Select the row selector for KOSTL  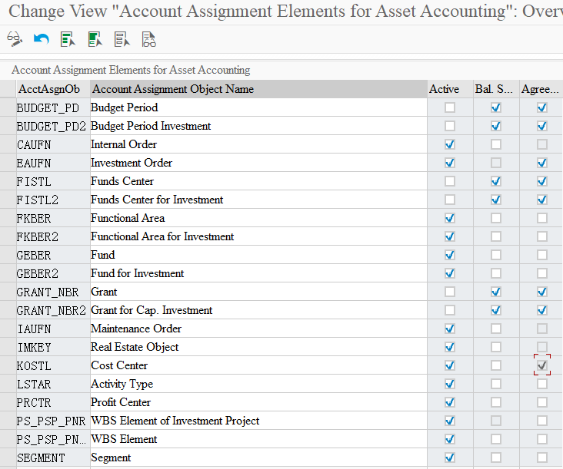point(8,365)
